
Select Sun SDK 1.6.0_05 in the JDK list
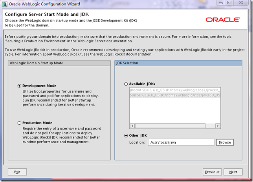click(175, 95)
